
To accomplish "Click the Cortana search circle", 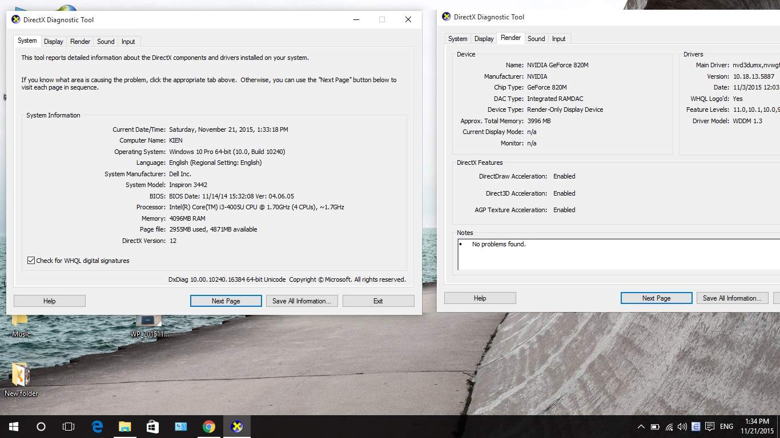I will coord(41,426).
